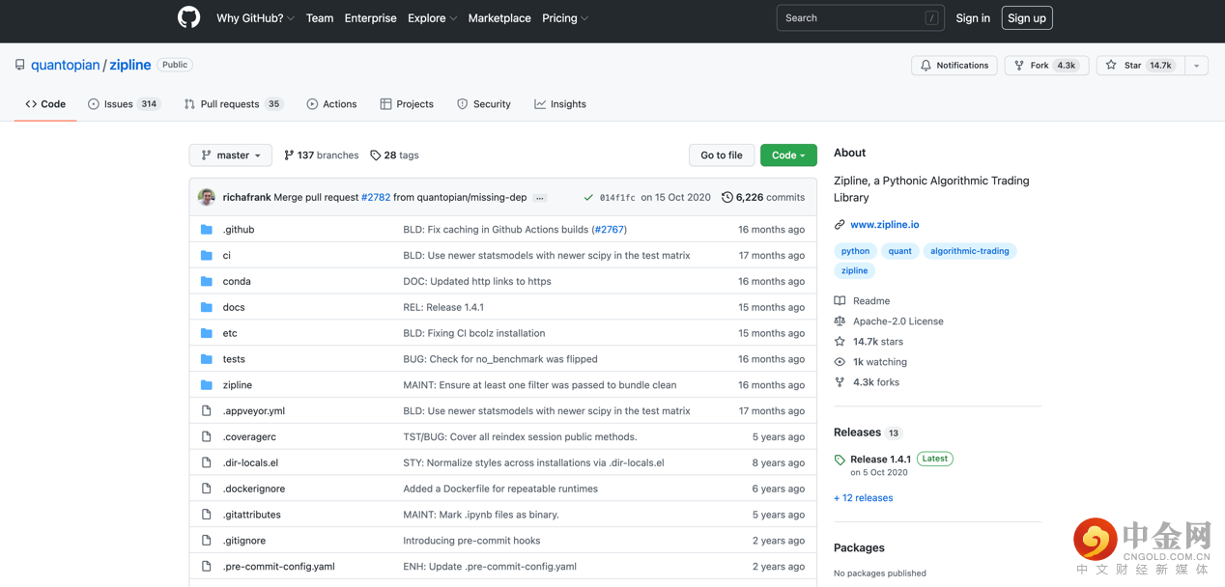
Task: View the 28 tags link
Action: [x=394, y=155]
